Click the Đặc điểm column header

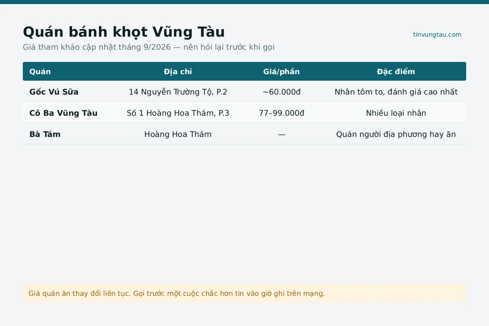396,72
